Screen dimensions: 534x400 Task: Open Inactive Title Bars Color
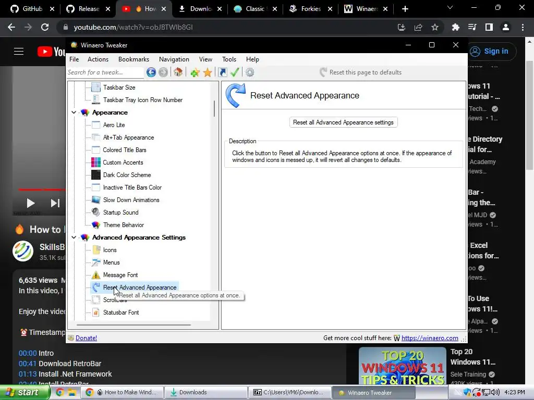[x=132, y=187]
